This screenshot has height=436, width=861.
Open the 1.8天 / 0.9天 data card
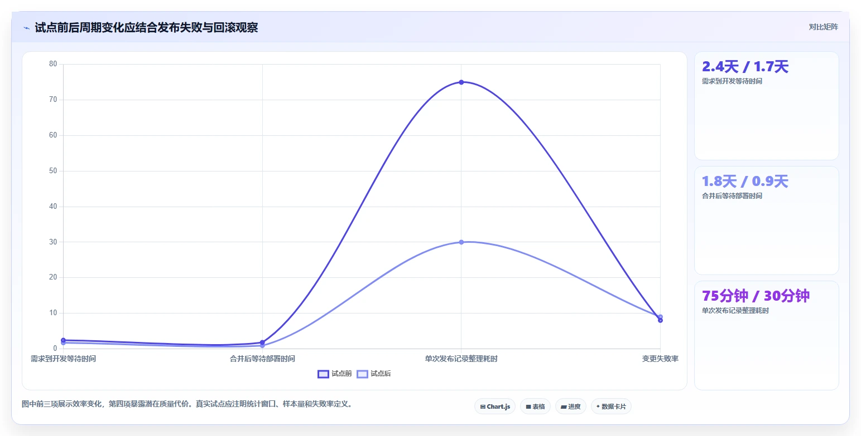point(766,221)
